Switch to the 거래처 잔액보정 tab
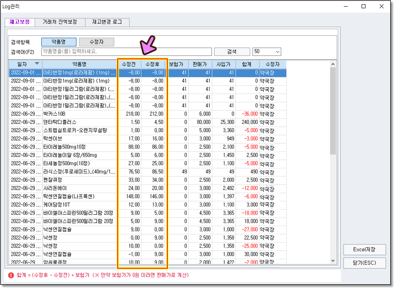 [60, 22]
